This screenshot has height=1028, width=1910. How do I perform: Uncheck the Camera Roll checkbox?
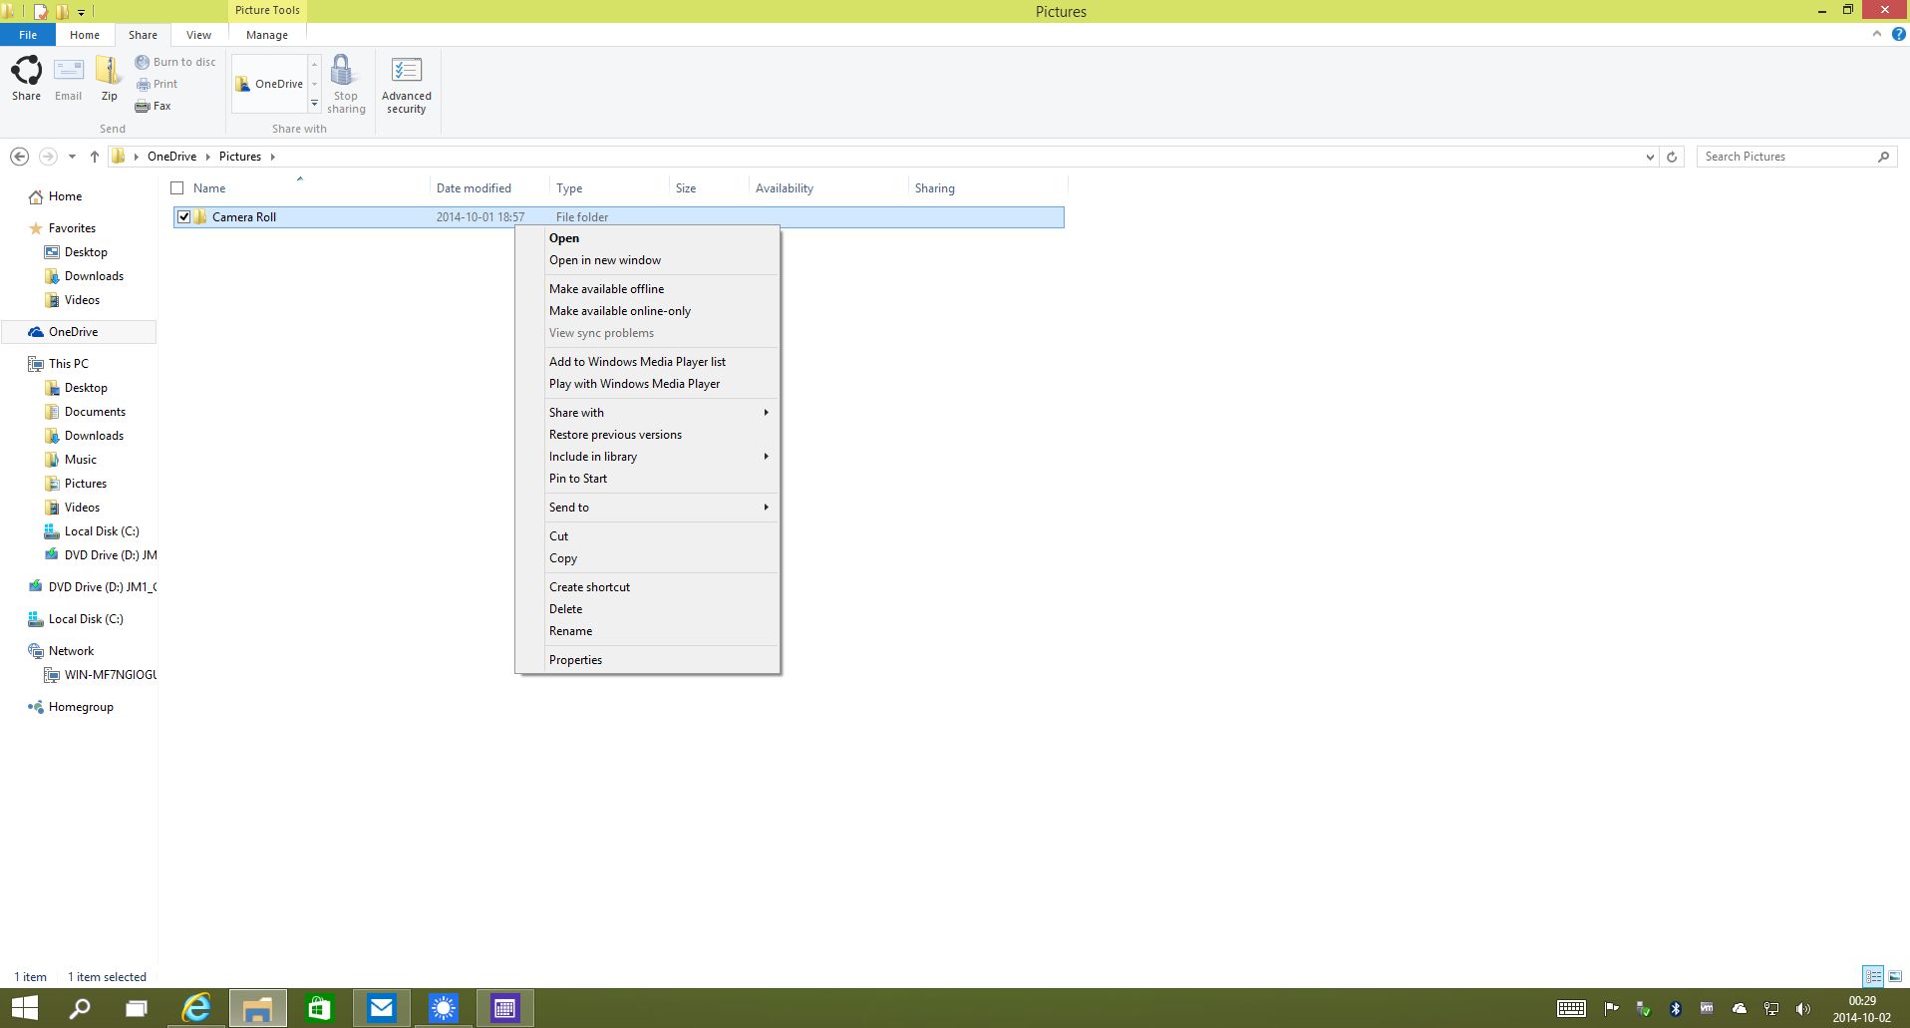[183, 216]
